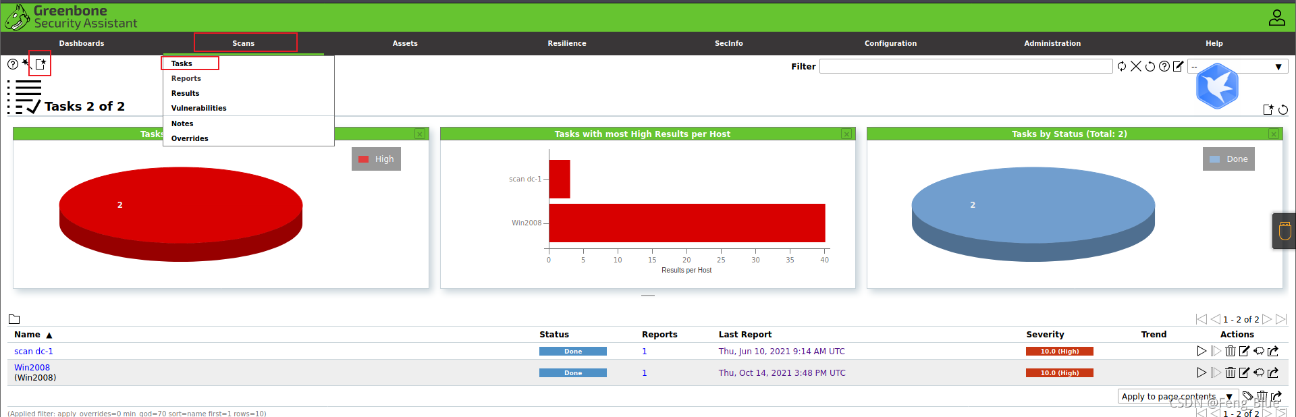This screenshot has width=1296, height=417.
Task: Start the Win2008 task
Action: click(x=1201, y=372)
